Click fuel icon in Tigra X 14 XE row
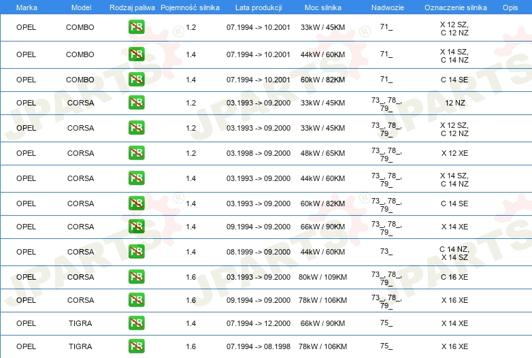 (136, 323)
